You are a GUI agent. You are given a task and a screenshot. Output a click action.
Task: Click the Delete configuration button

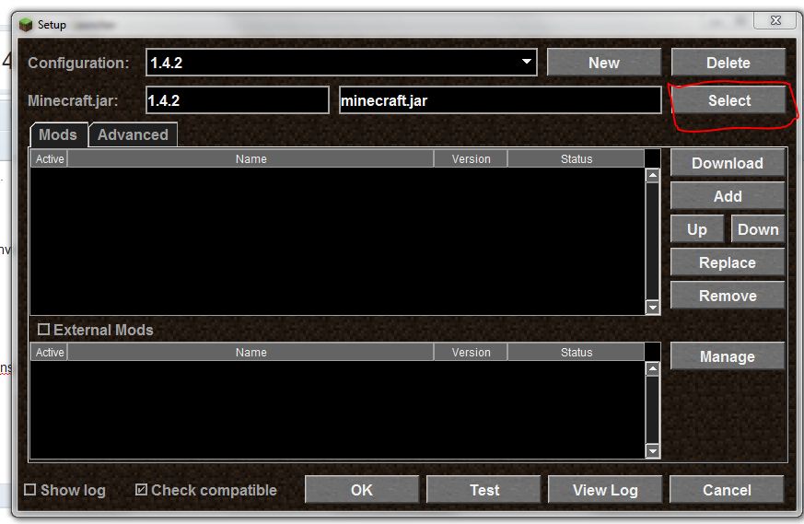(728, 63)
